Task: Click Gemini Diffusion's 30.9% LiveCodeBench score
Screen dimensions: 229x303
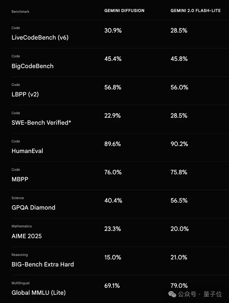Action: click(x=113, y=30)
